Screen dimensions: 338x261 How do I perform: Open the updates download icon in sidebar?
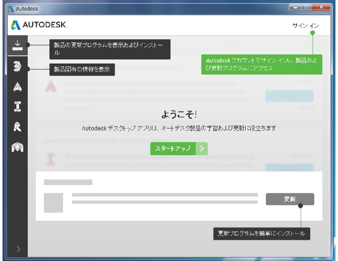[x=18, y=45]
